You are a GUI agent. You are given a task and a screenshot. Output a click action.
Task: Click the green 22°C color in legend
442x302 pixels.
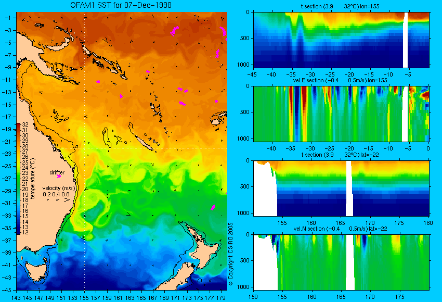tap(18, 179)
